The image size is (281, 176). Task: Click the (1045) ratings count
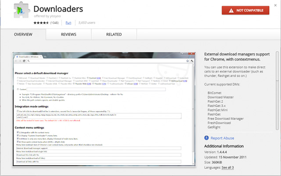[x=54, y=23]
